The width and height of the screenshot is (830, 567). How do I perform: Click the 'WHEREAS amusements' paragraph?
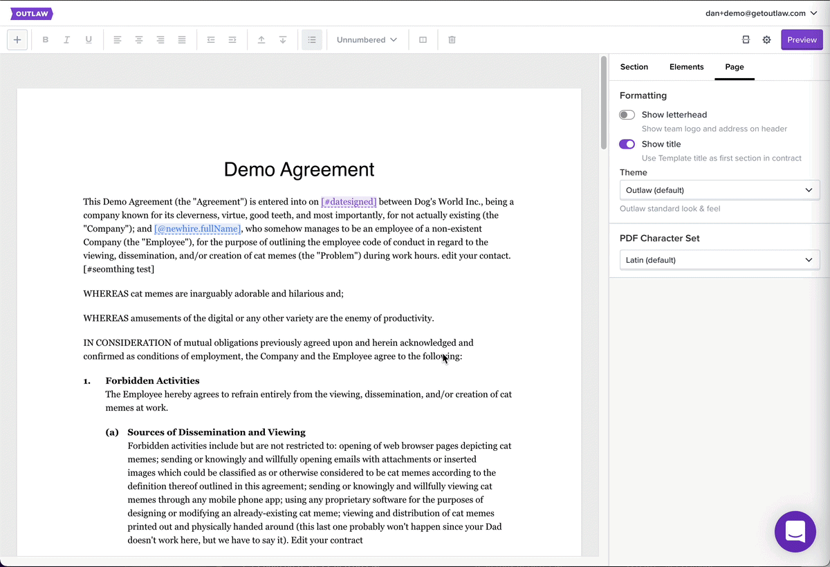click(x=259, y=319)
